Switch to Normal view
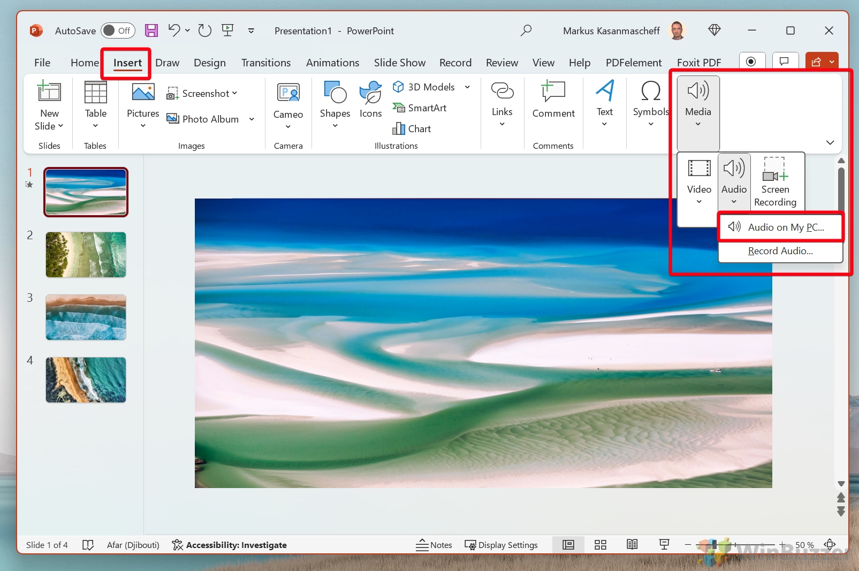 [568, 545]
